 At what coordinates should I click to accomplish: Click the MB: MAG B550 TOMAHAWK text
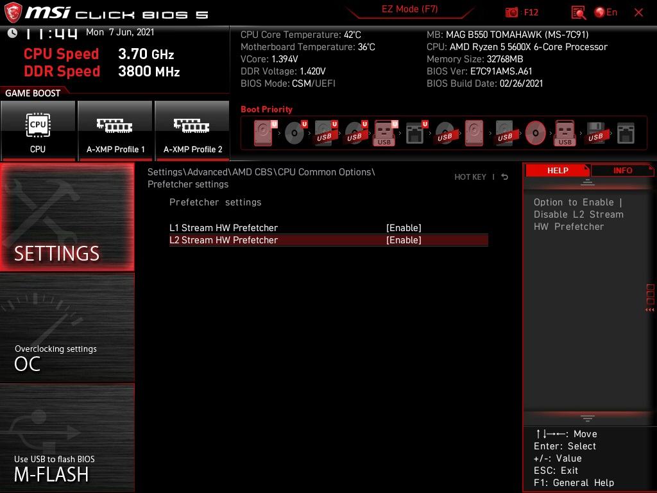[508, 35]
